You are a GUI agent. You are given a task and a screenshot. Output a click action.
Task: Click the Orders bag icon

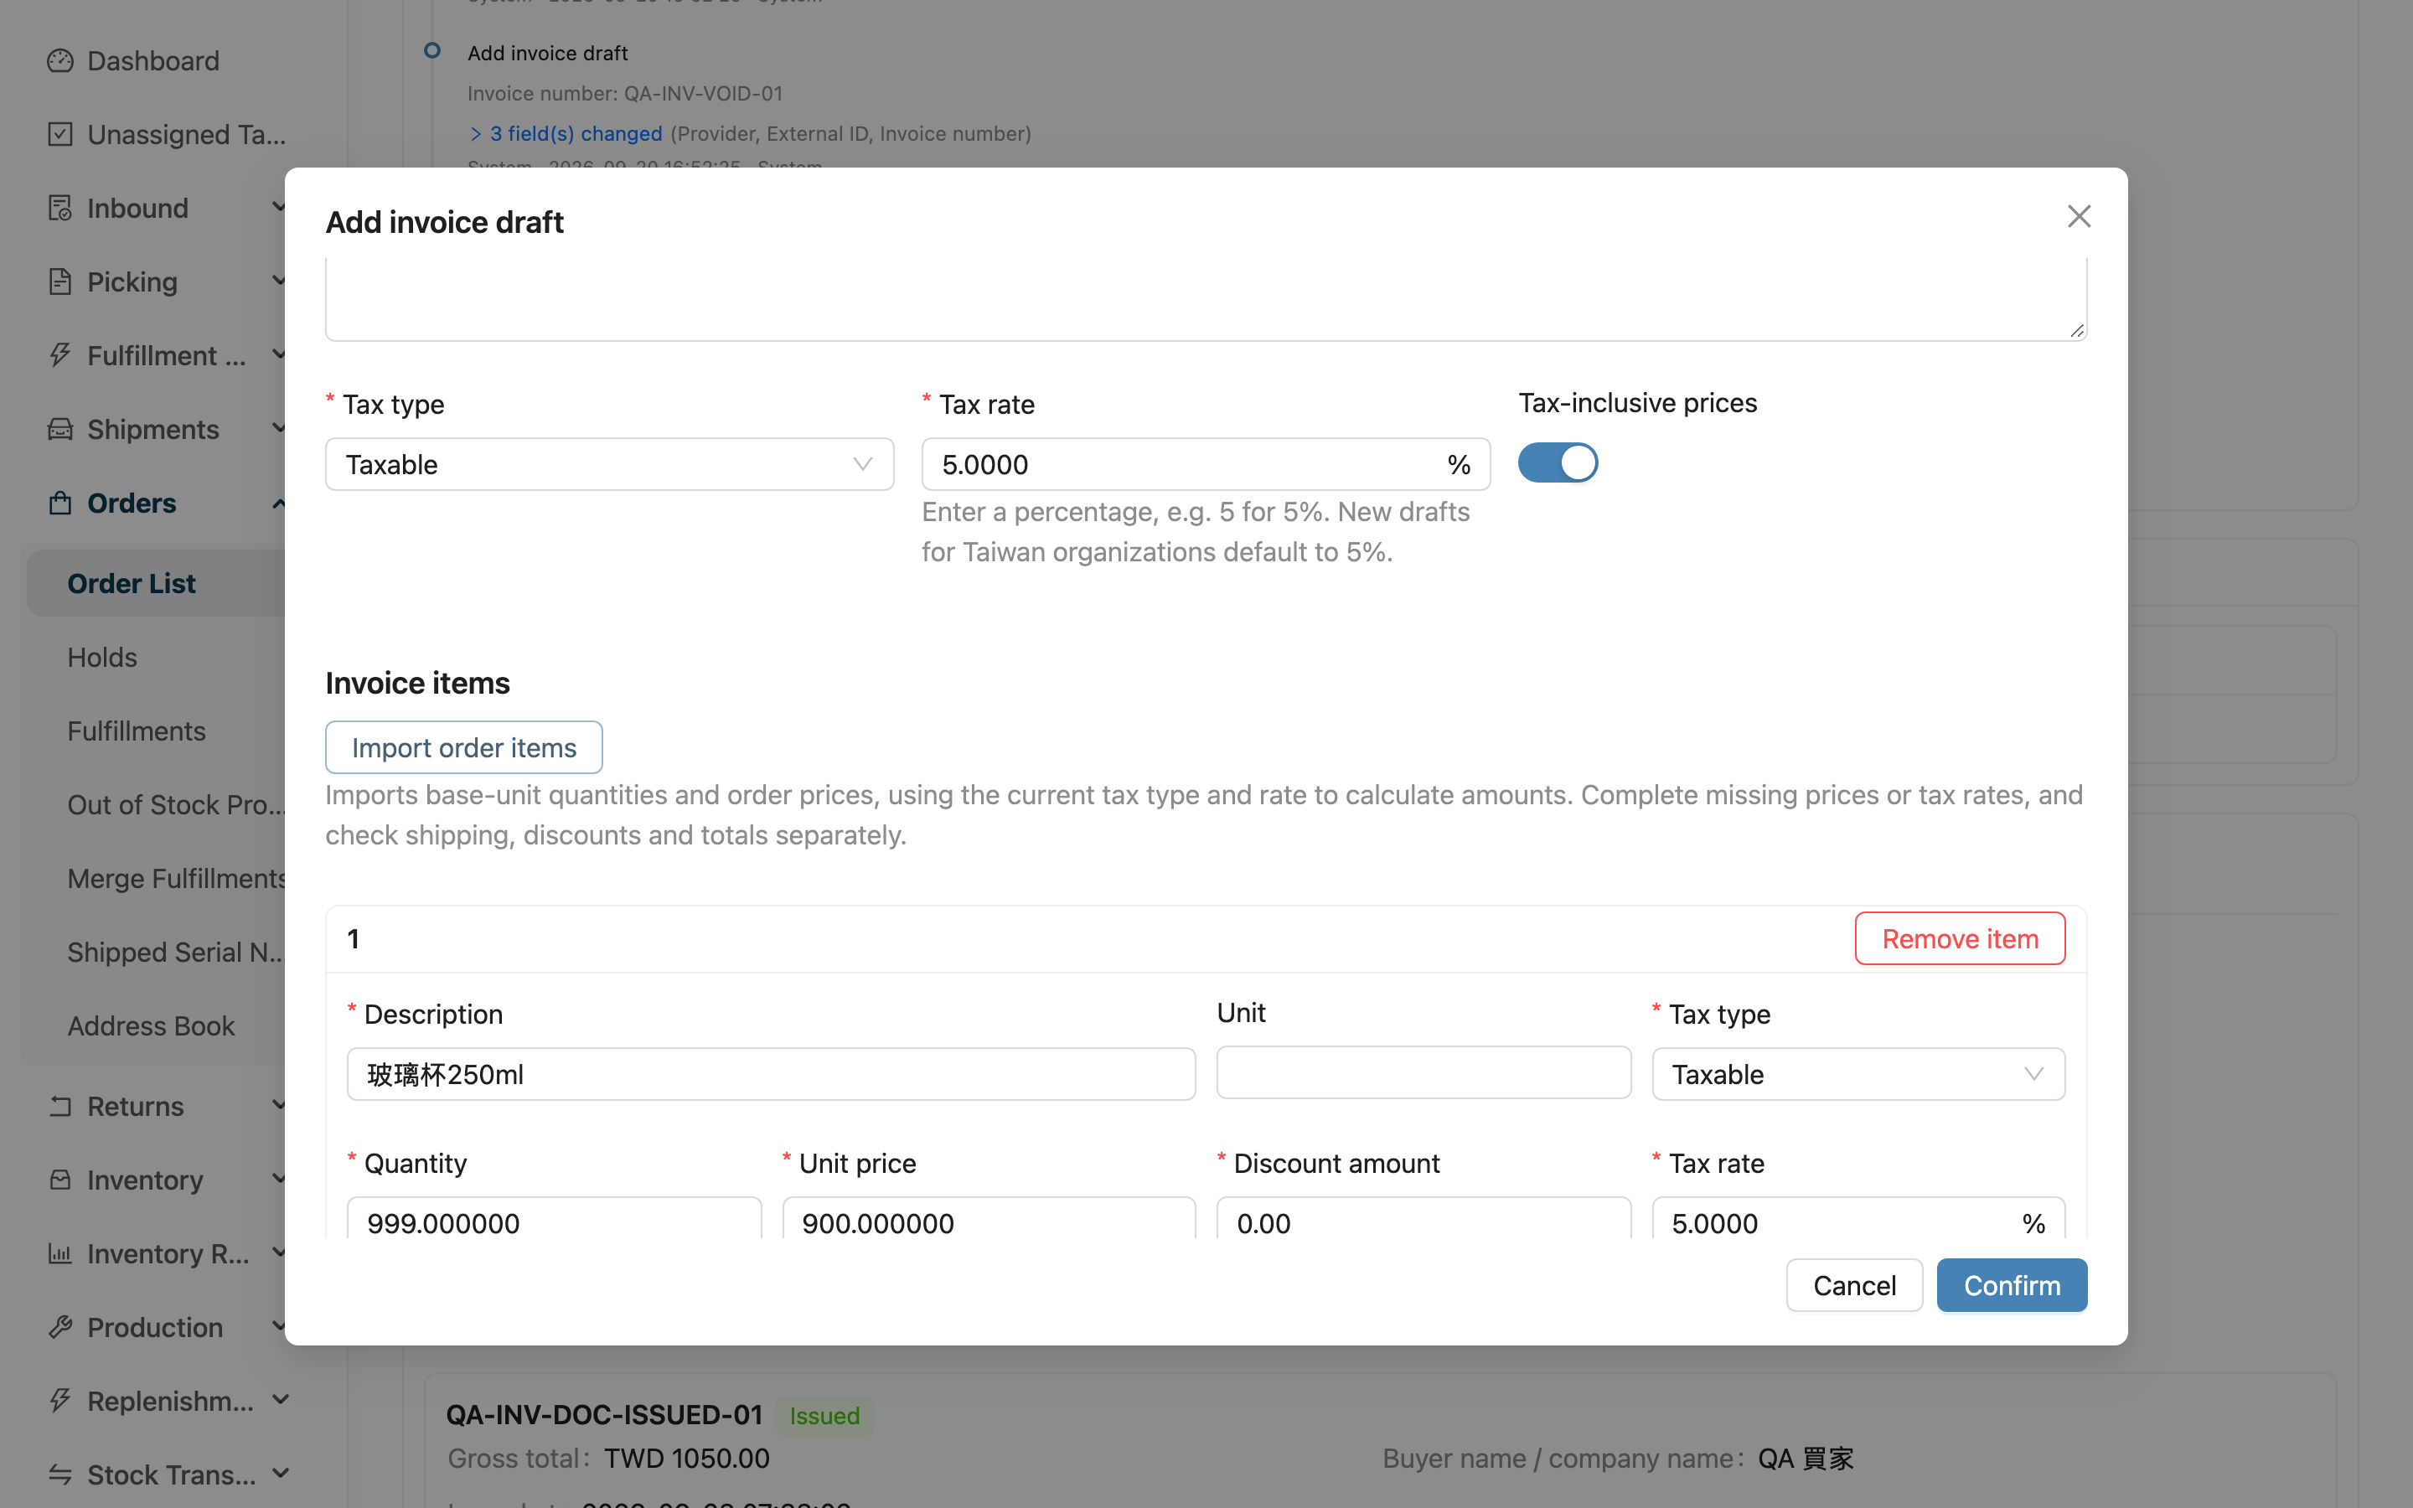click(x=59, y=503)
